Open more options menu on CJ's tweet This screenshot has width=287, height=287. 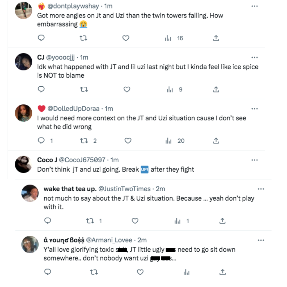click(254, 57)
